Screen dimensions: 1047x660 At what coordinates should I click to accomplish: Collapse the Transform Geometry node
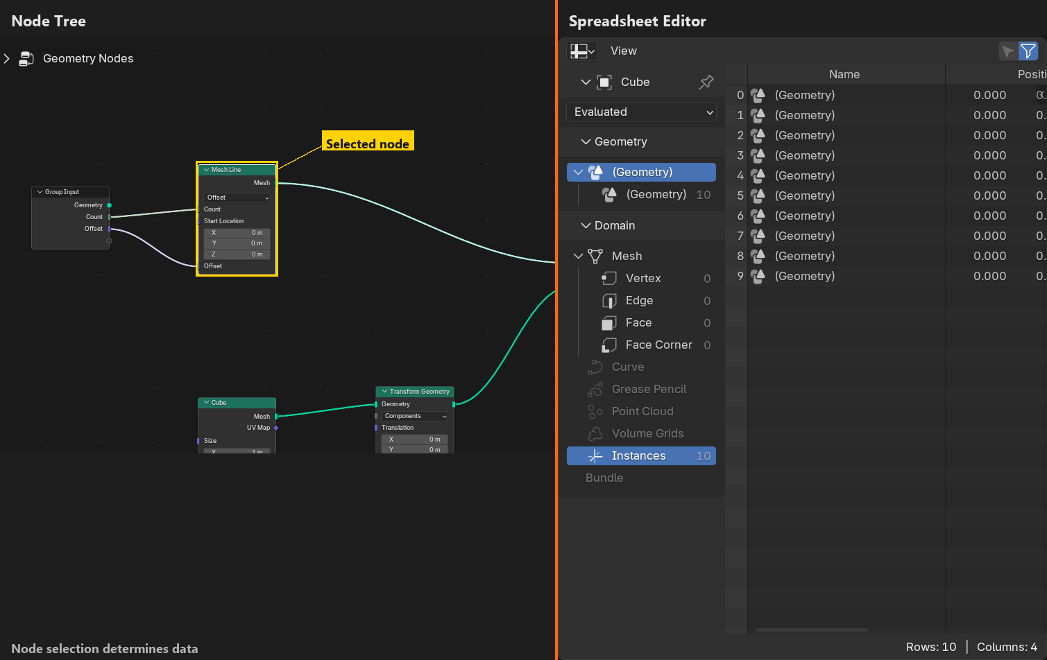(384, 392)
